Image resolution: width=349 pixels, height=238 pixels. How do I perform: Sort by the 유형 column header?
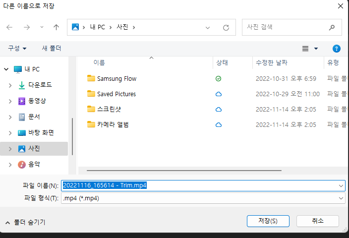[x=333, y=62]
